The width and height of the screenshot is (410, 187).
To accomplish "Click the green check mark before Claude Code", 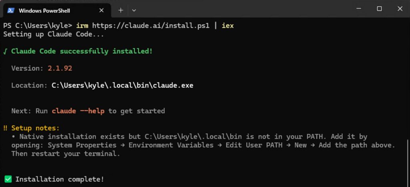I will [5, 51].
